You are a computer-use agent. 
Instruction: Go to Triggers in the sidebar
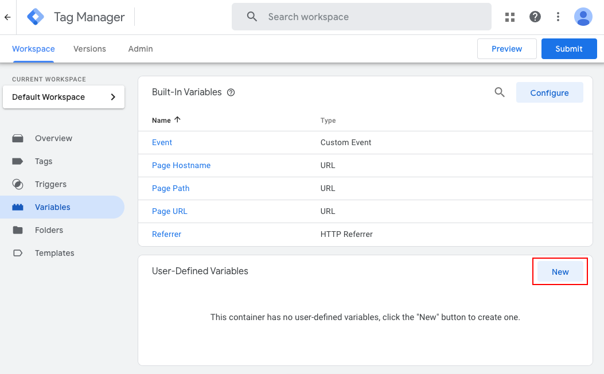point(50,184)
